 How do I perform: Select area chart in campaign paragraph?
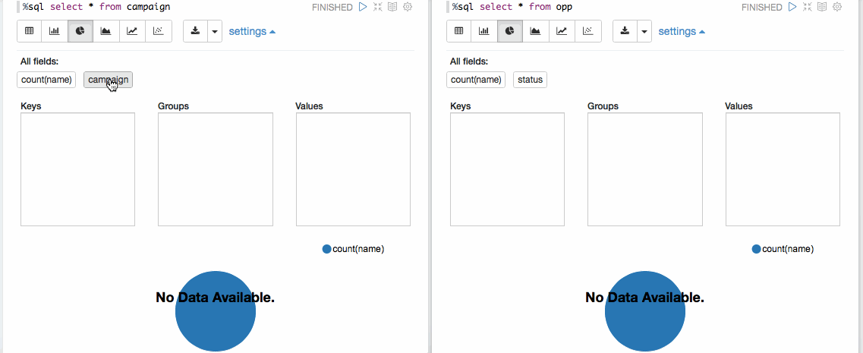(x=106, y=31)
